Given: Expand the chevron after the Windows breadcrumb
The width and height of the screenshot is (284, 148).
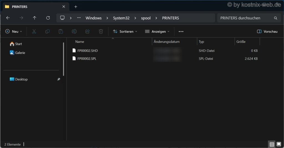Looking at the screenshot, I should coord(107,18).
